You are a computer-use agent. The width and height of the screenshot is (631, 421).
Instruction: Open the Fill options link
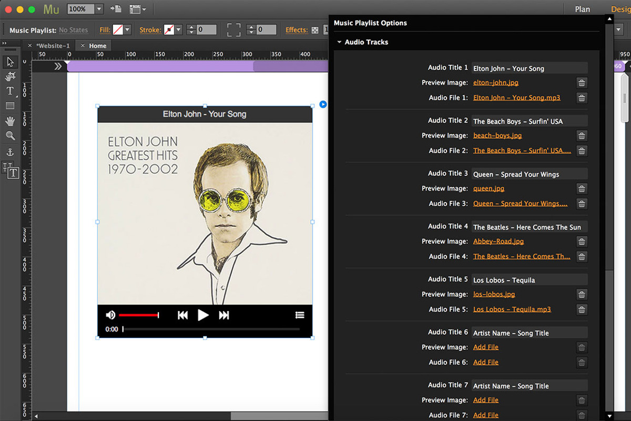(105, 30)
